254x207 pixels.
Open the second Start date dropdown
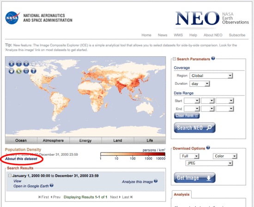point(208,101)
